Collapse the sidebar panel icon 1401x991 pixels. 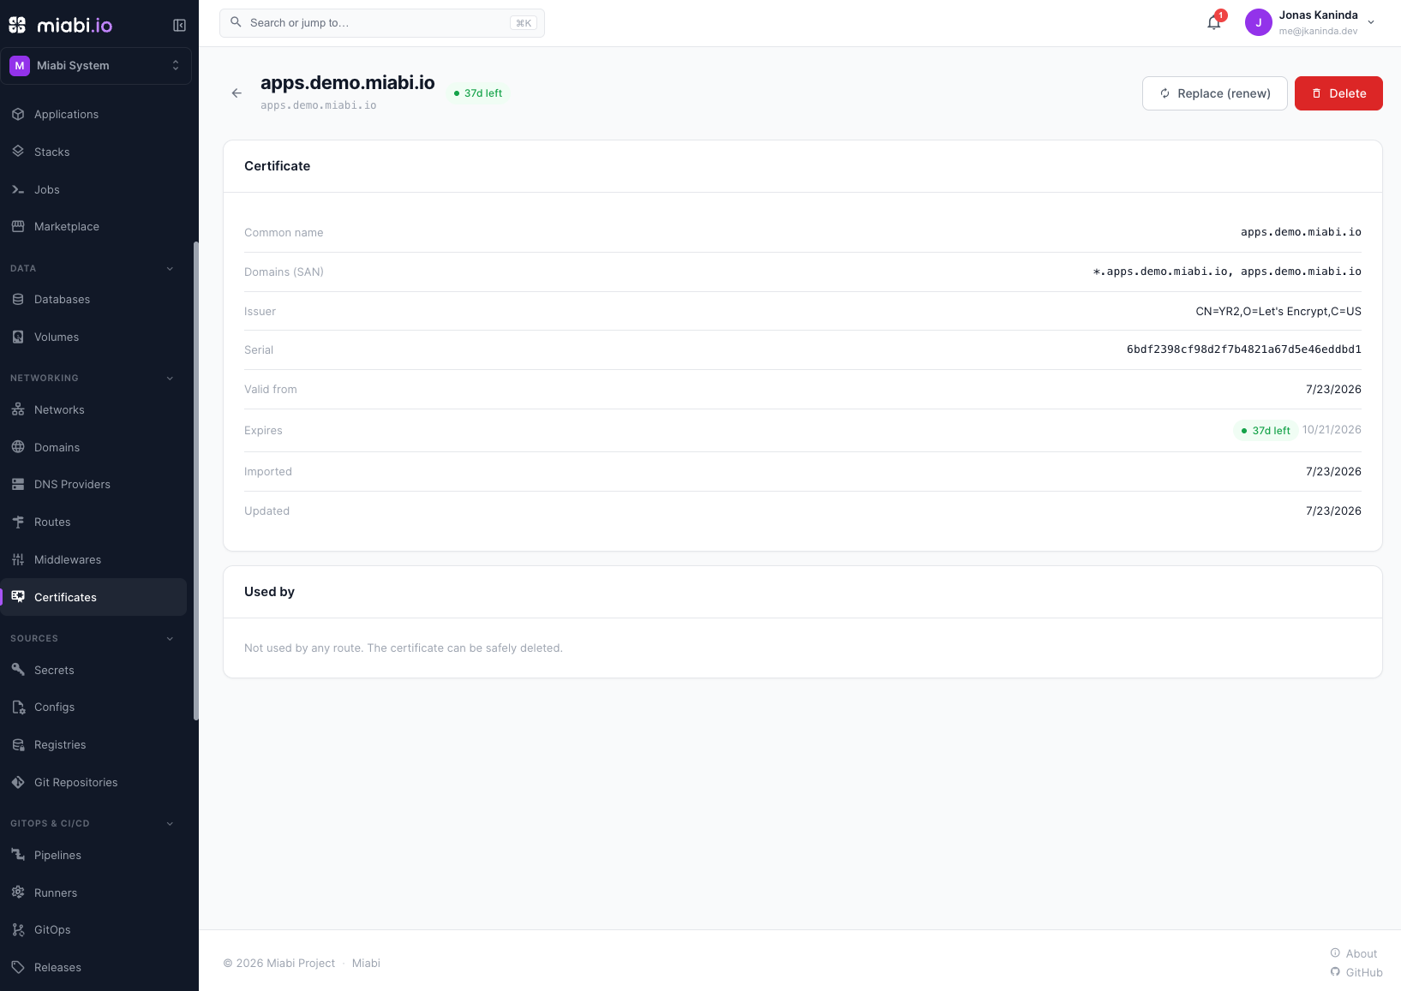click(179, 25)
